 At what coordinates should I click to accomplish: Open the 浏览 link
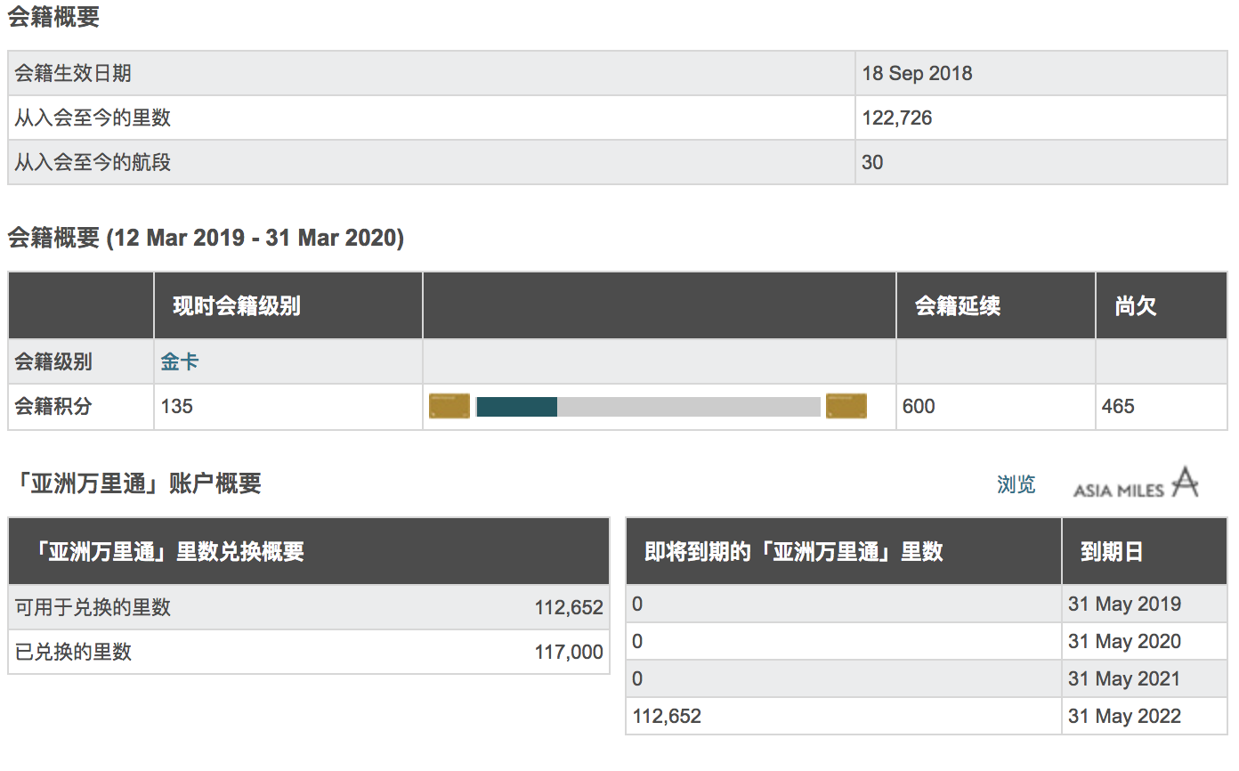[x=1016, y=484]
